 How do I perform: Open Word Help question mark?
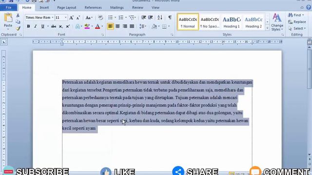[309, 7]
